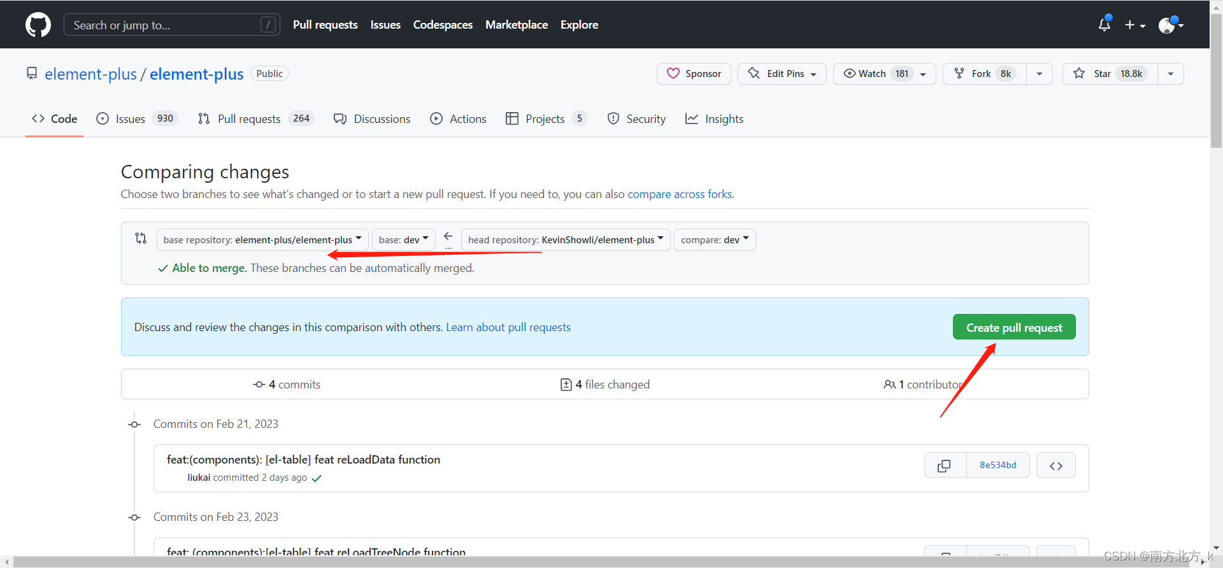Go to the Discussions tab
The height and width of the screenshot is (568, 1223).
(x=372, y=119)
